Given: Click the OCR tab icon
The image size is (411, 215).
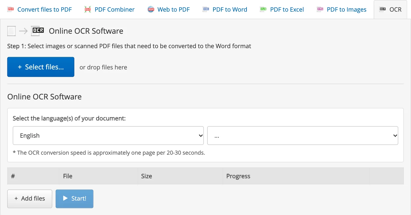Looking at the screenshot, I should [x=383, y=9].
